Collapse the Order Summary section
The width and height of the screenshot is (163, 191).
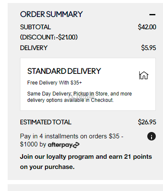pos(152,14)
